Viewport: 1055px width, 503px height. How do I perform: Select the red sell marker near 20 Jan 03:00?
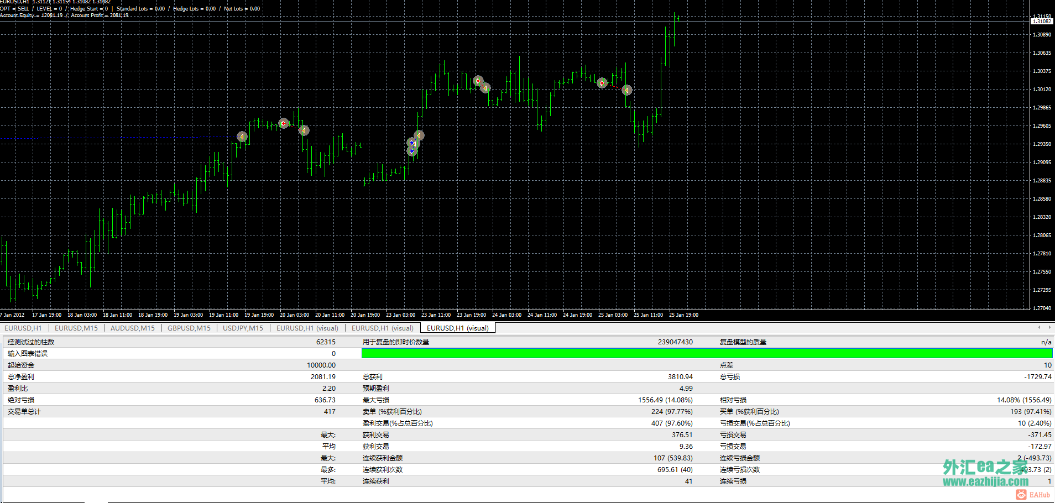[x=284, y=123]
